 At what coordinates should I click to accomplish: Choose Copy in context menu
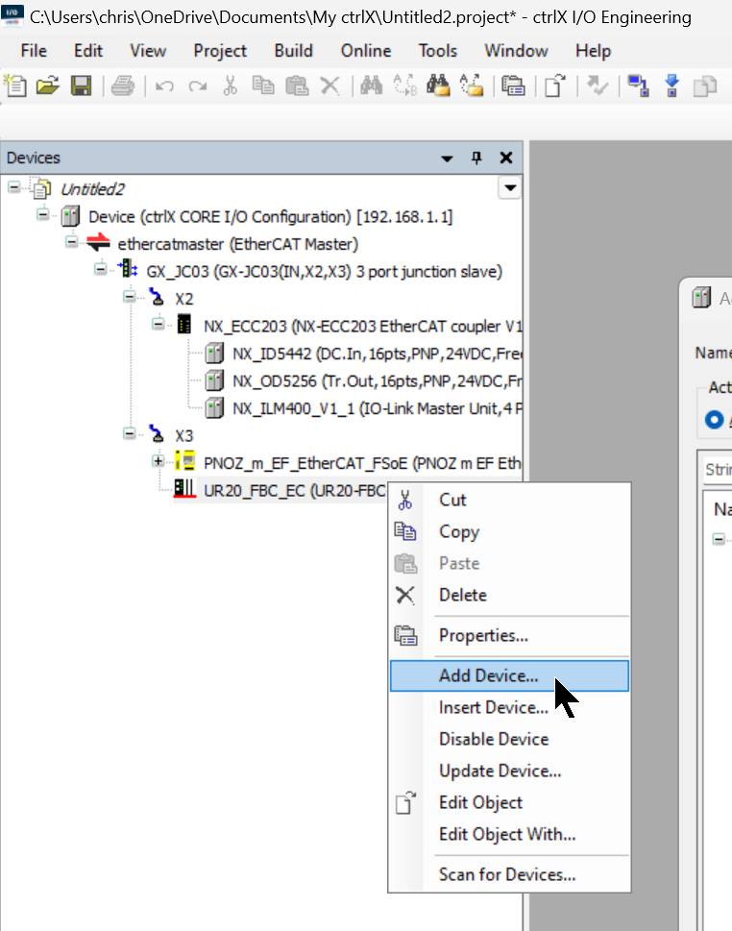509,532
